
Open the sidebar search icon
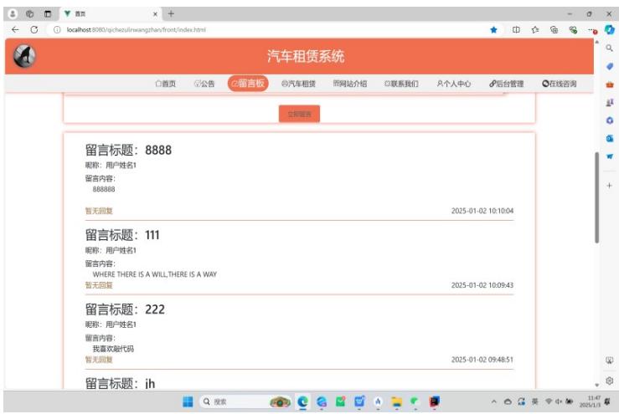609,49
